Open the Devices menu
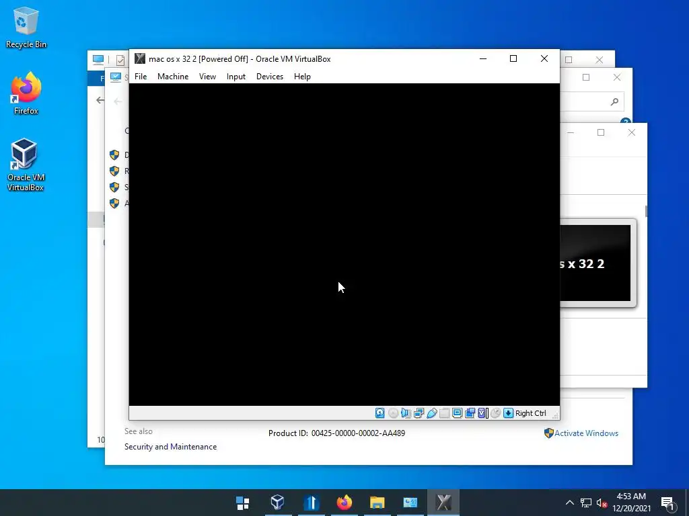Image resolution: width=689 pixels, height=516 pixels. coord(270,77)
